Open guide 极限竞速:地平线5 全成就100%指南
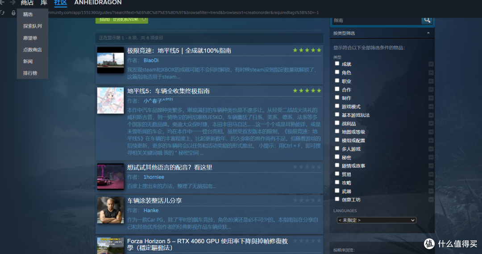 [179, 51]
